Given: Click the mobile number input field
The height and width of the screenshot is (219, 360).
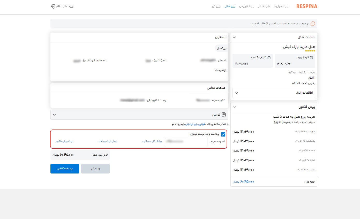Looking at the screenshot, I should pyautogui.click(x=185, y=141).
